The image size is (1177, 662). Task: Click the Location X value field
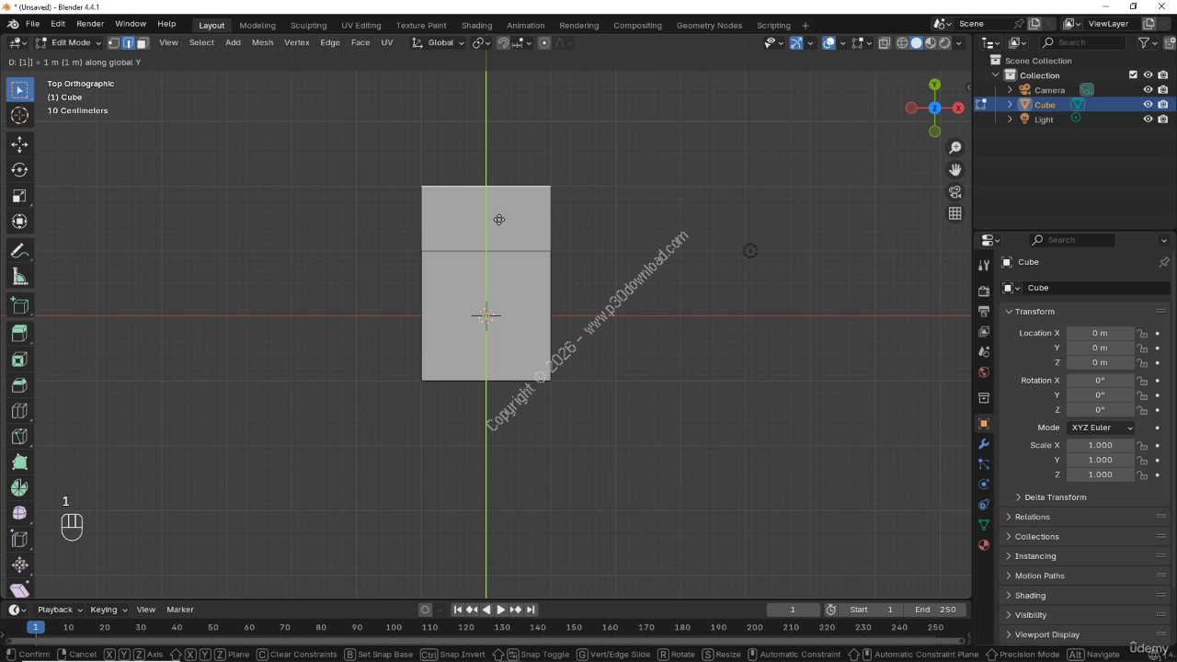tap(1100, 333)
